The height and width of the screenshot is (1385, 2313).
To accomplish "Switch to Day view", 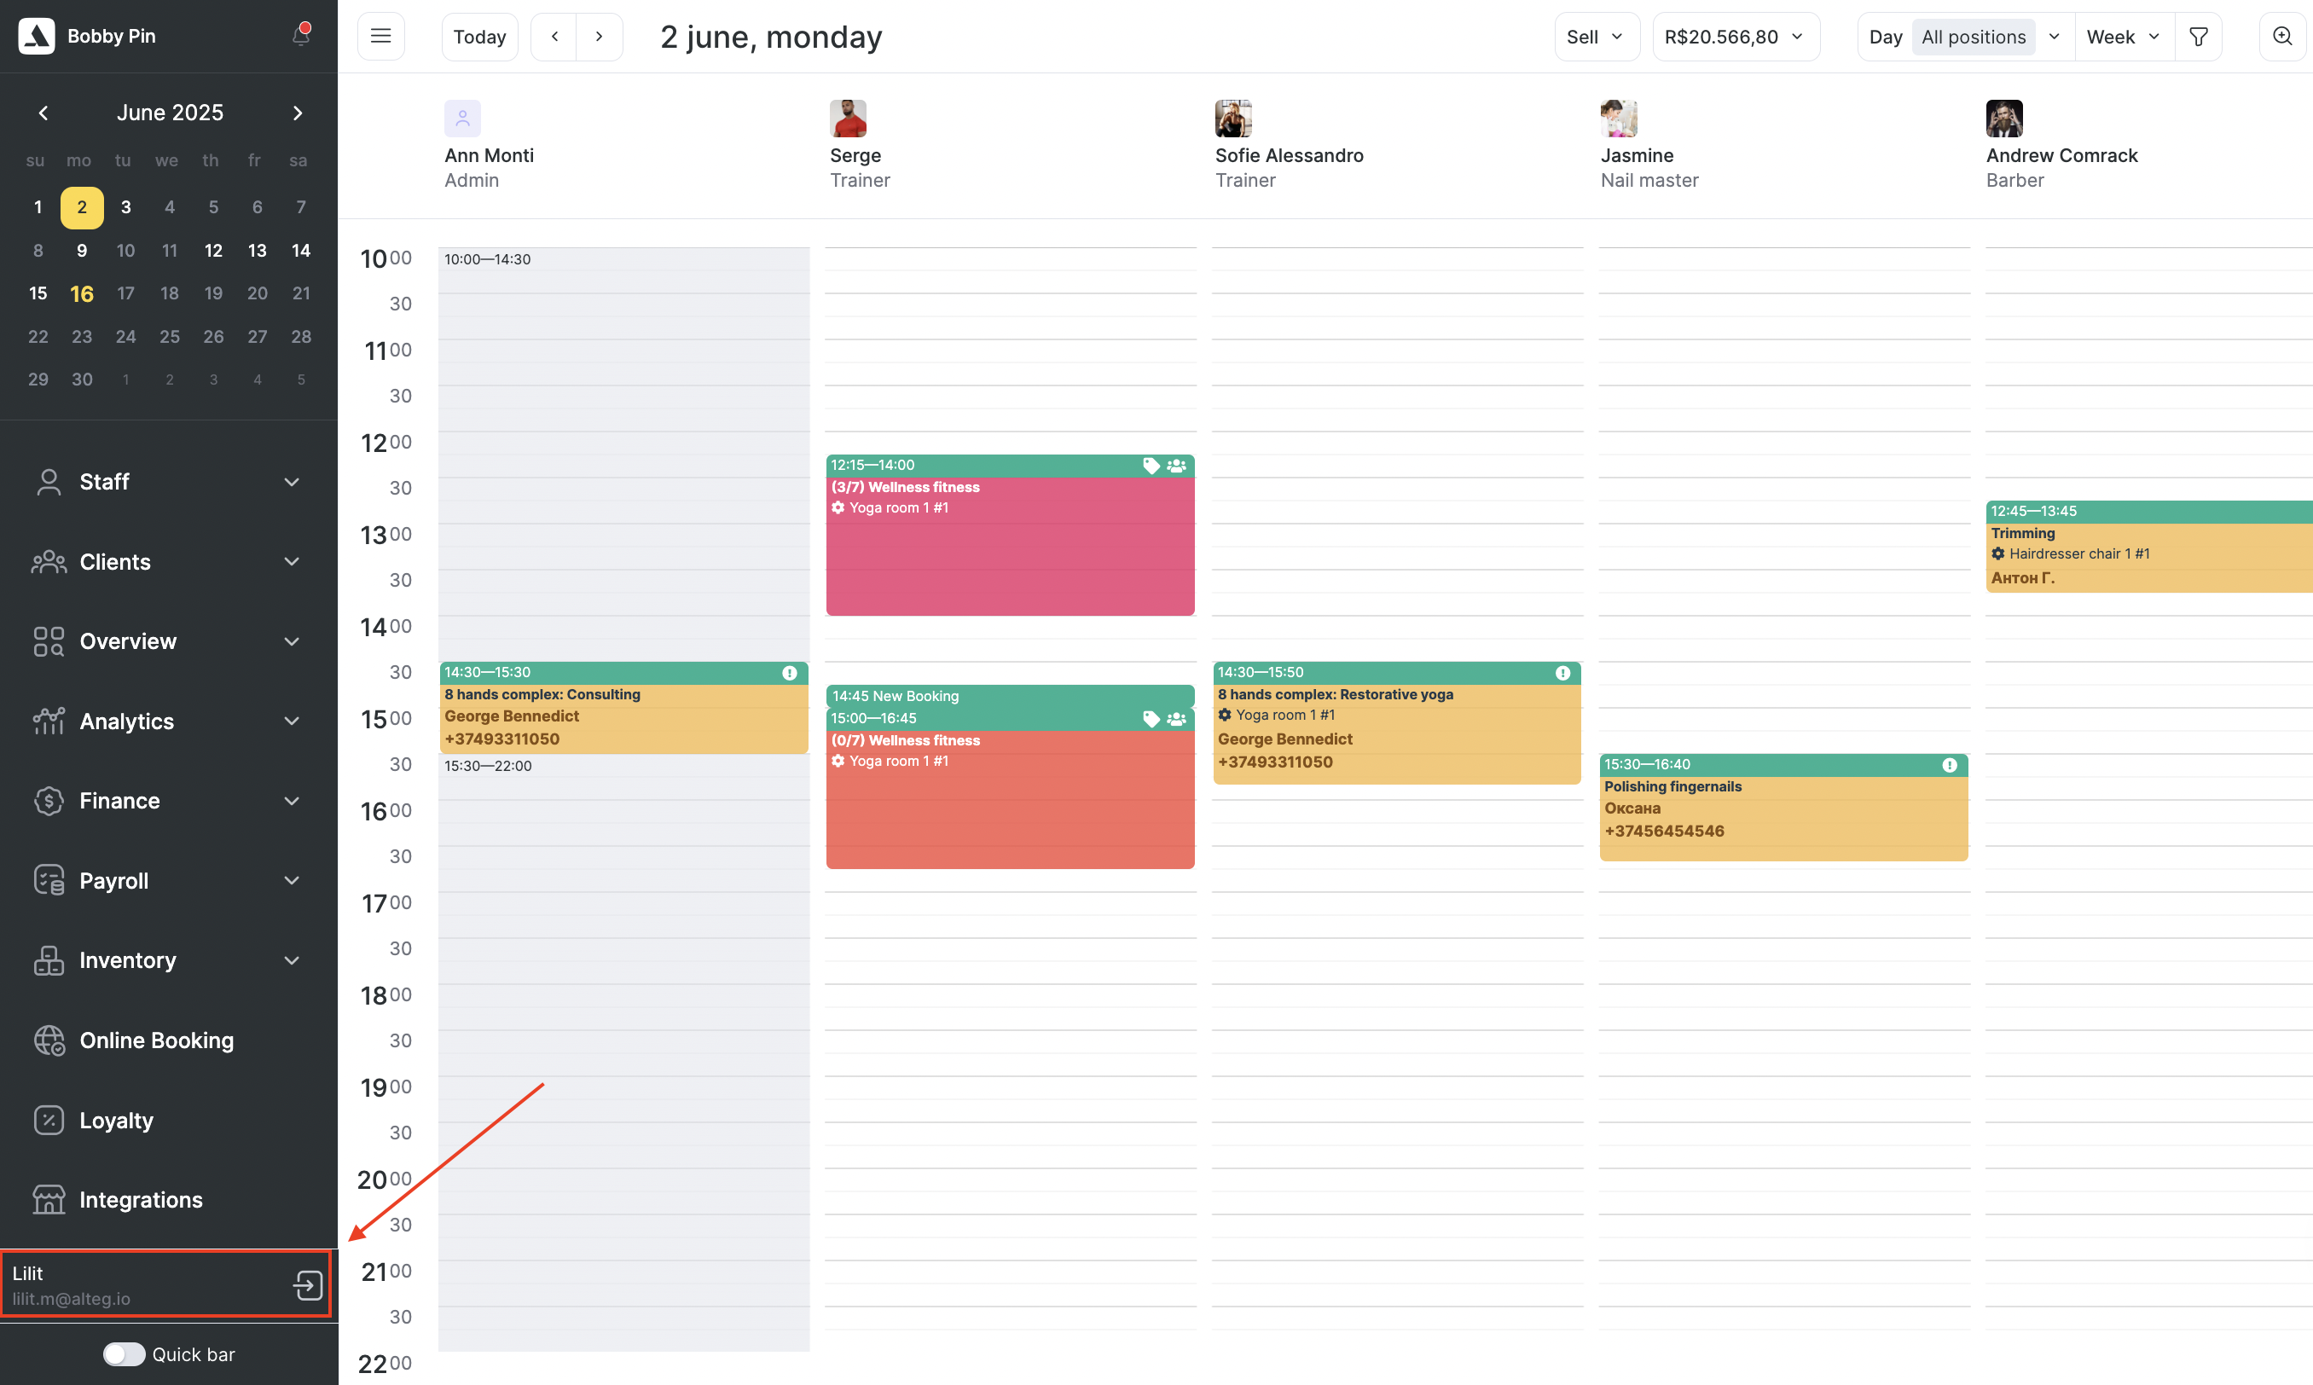I will 1885,37.
